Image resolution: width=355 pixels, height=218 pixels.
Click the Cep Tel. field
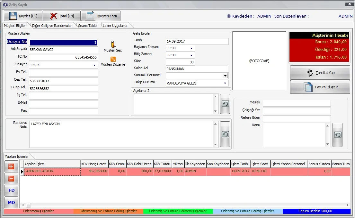(63, 81)
